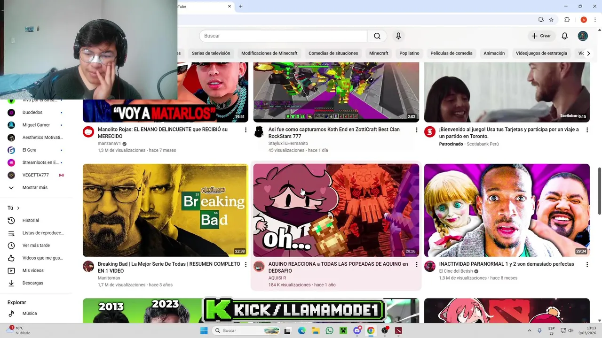The image size is (602, 338).
Task: Open Descargas in sidebar
Action: coord(35,283)
